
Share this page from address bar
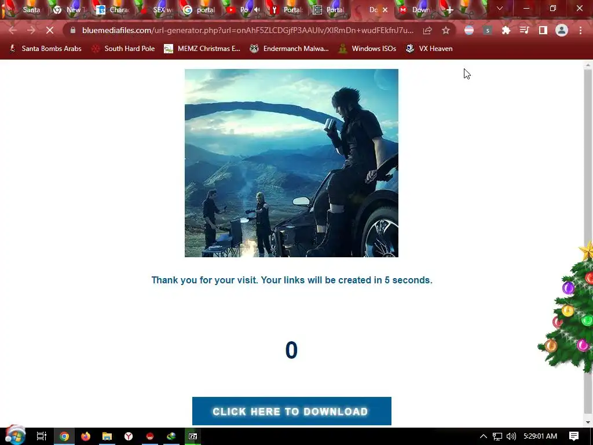[x=427, y=30]
